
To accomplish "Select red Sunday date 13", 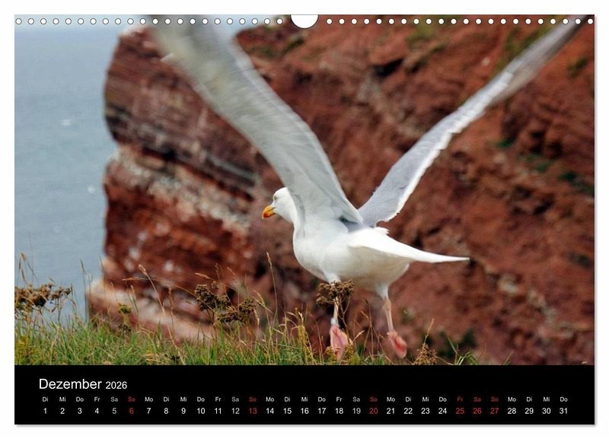I will [253, 411].
